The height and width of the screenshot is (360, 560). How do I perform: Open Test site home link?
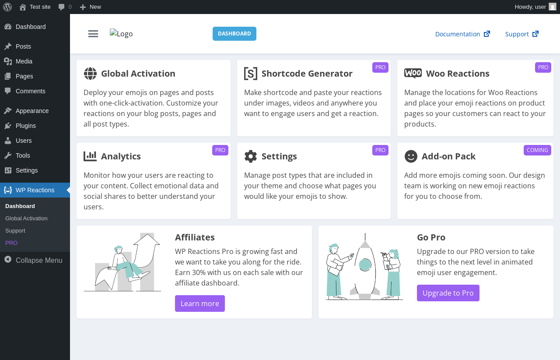point(35,7)
